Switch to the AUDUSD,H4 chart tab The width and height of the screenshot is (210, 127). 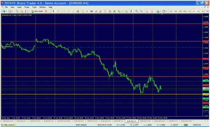pyautogui.click(x=106, y=121)
